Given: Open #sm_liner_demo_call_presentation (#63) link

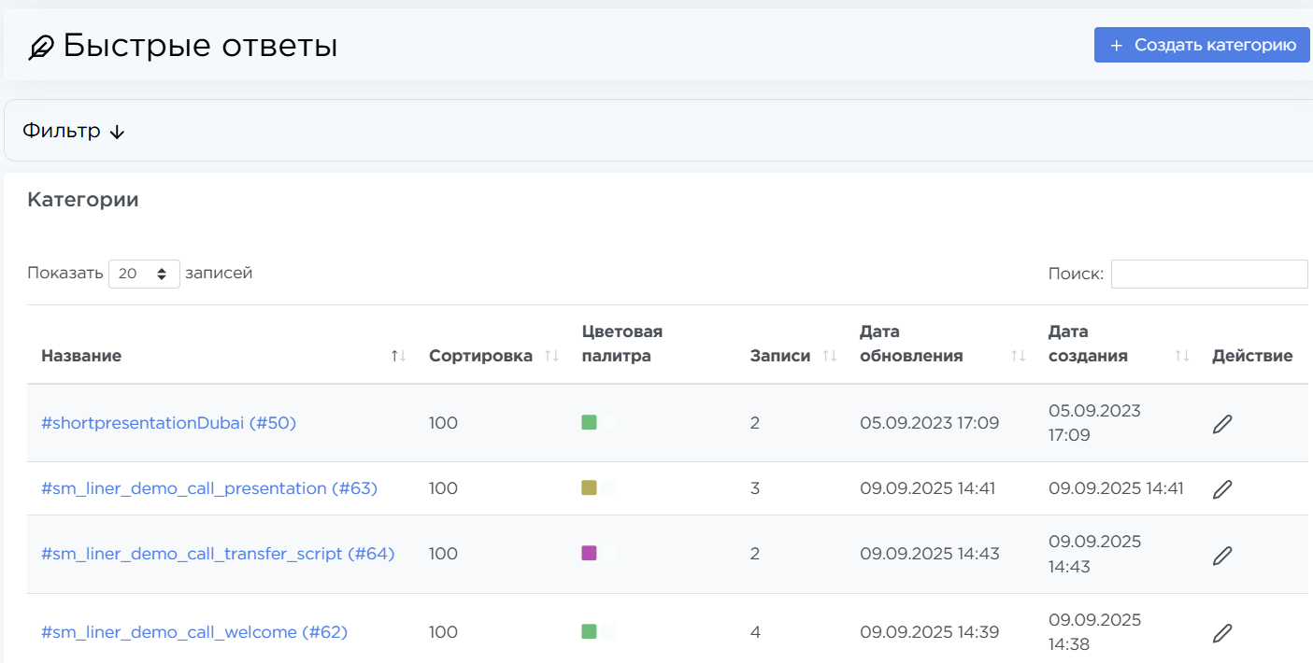Looking at the screenshot, I should pyautogui.click(x=209, y=488).
